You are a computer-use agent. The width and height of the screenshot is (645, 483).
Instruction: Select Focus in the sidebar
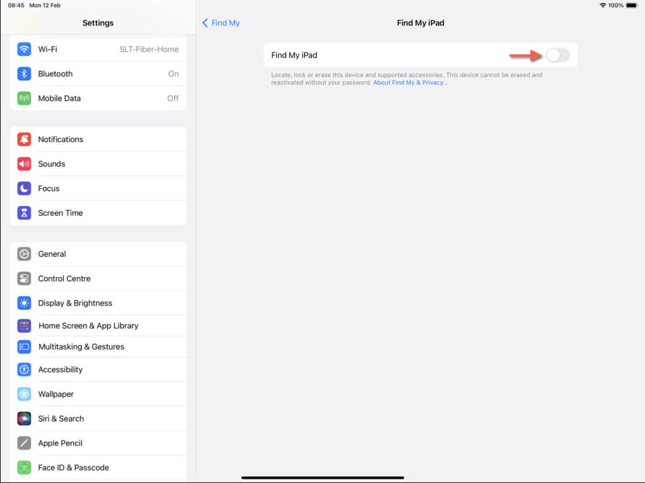(98, 188)
